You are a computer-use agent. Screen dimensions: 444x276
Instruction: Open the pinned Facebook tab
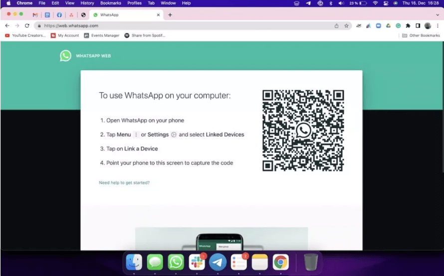59,15
